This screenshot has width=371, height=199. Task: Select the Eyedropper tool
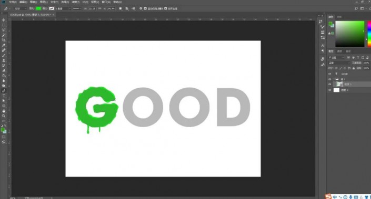[x=4, y=45]
